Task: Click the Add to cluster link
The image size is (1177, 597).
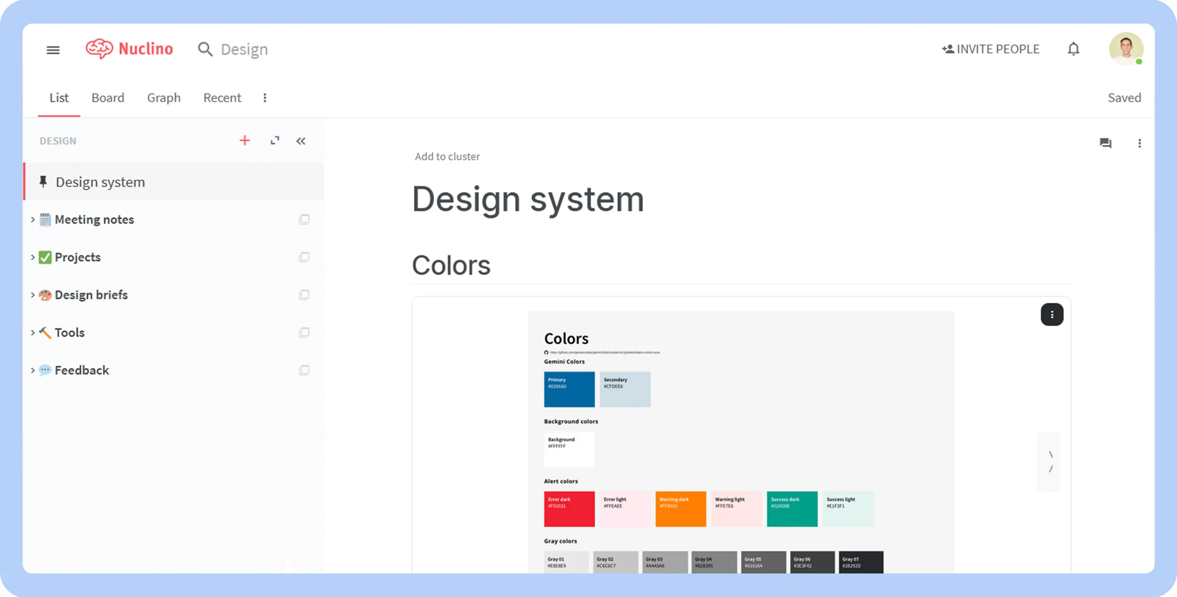Action: click(x=447, y=156)
